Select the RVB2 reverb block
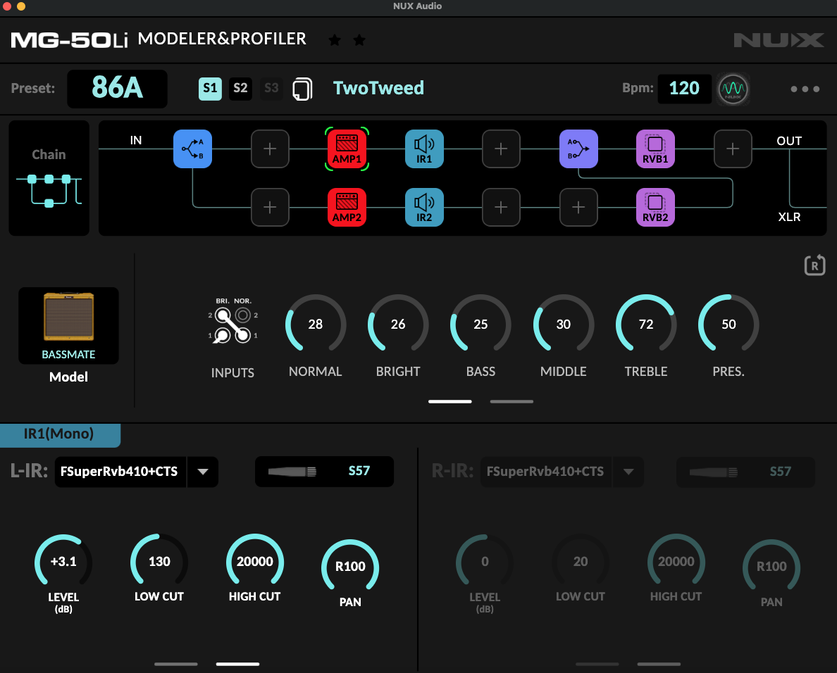The height and width of the screenshot is (673, 837). (x=655, y=208)
